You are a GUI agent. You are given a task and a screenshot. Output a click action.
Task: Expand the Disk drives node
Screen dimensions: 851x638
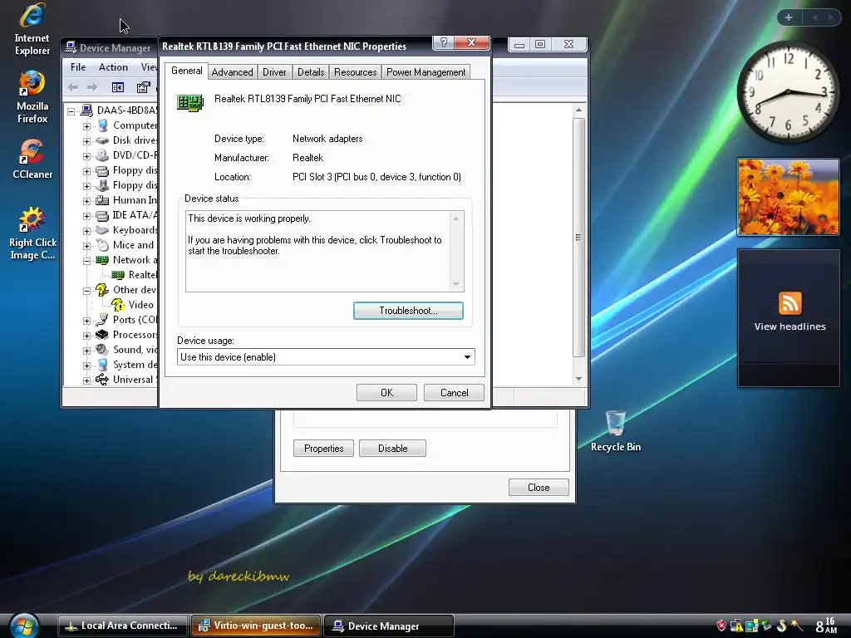pyautogui.click(x=86, y=141)
